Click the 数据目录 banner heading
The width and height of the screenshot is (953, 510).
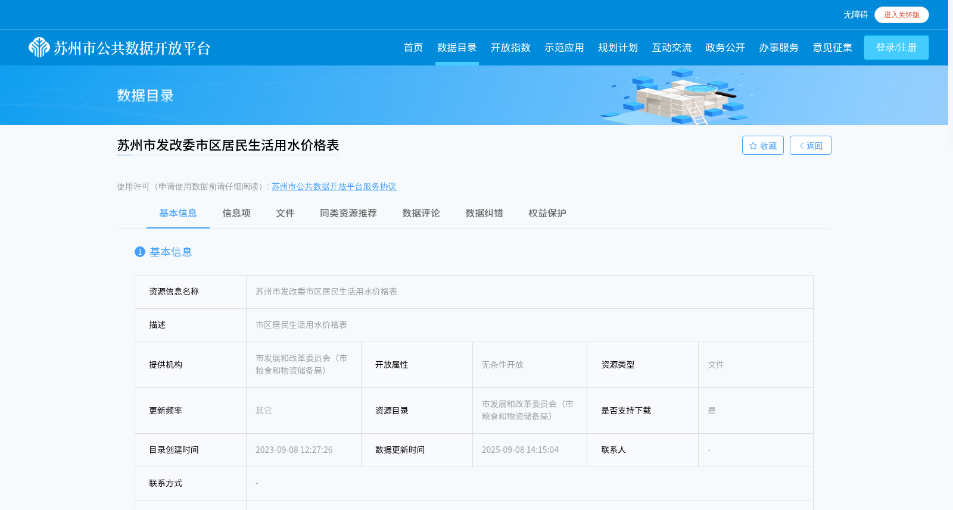click(145, 95)
